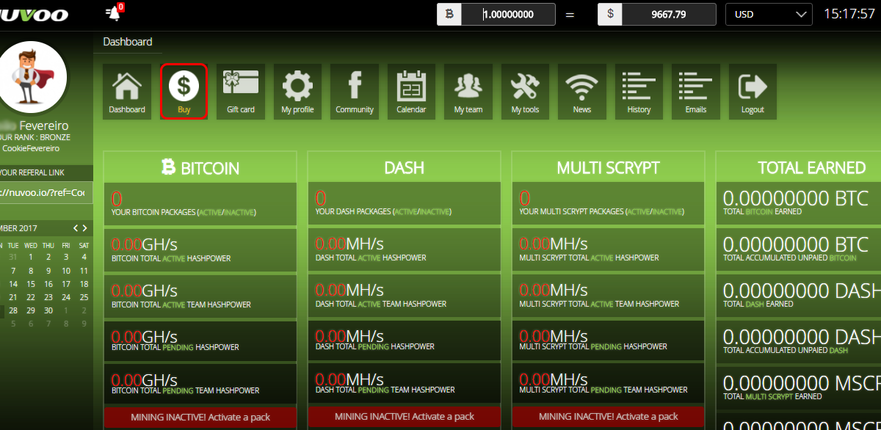
Task: Click the dollar symbol beside the price field
Action: point(610,15)
